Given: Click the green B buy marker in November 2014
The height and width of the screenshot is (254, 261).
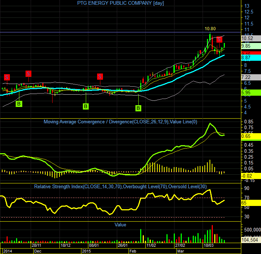Looking at the screenshot, I should click(x=19, y=104).
